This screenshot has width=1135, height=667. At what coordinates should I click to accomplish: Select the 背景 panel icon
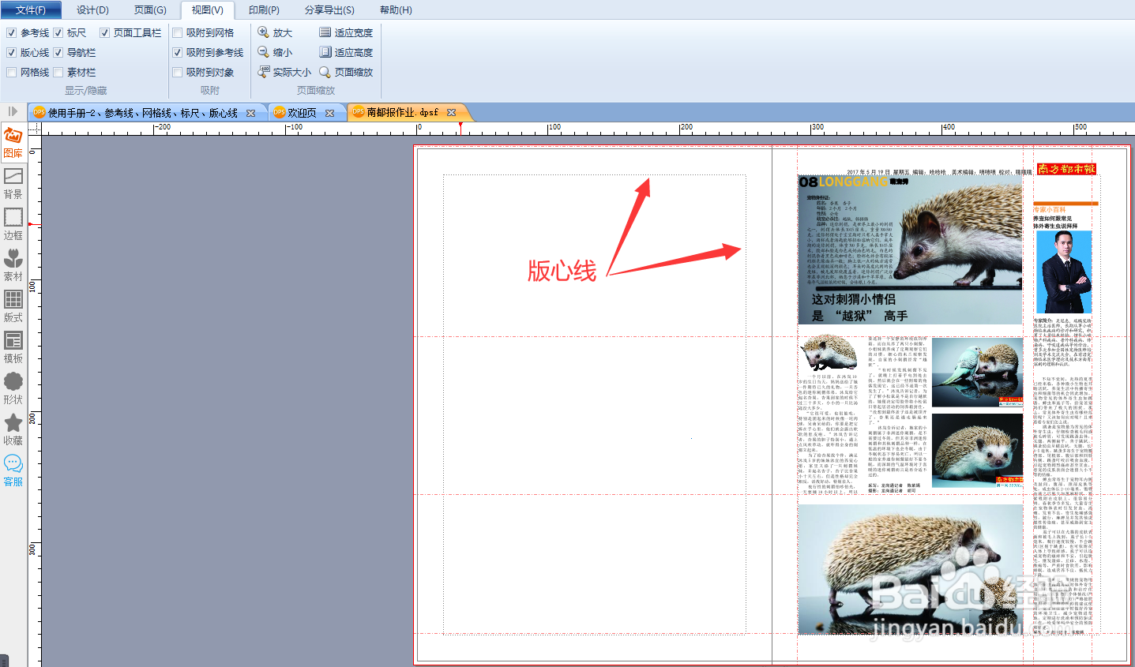click(13, 182)
